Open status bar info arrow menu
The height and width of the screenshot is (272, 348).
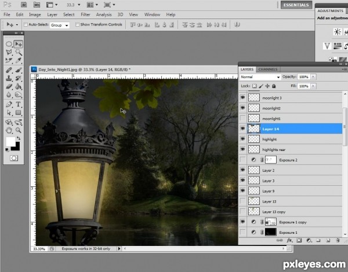coord(119,248)
